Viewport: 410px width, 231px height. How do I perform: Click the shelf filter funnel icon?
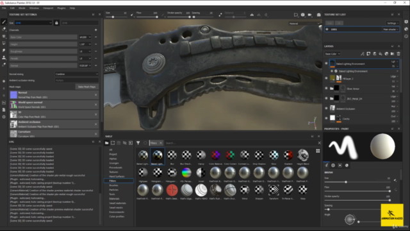tap(138, 143)
